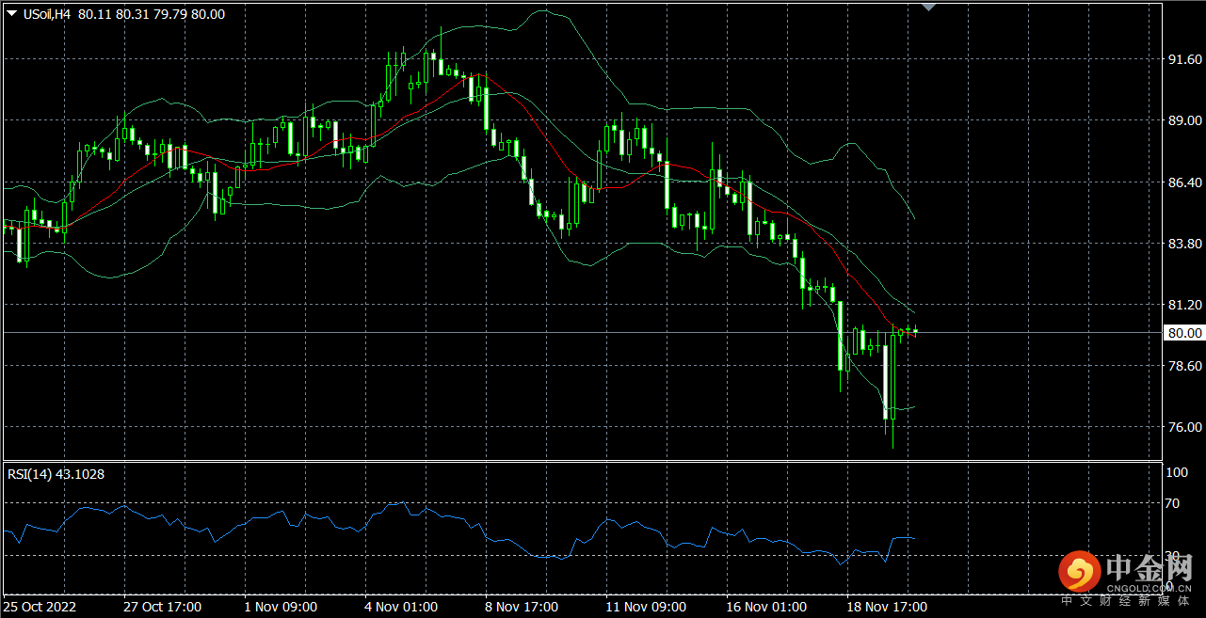The width and height of the screenshot is (1206, 618).
Task: Select the 89.00 price axis label
Action: pos(1184,120)
